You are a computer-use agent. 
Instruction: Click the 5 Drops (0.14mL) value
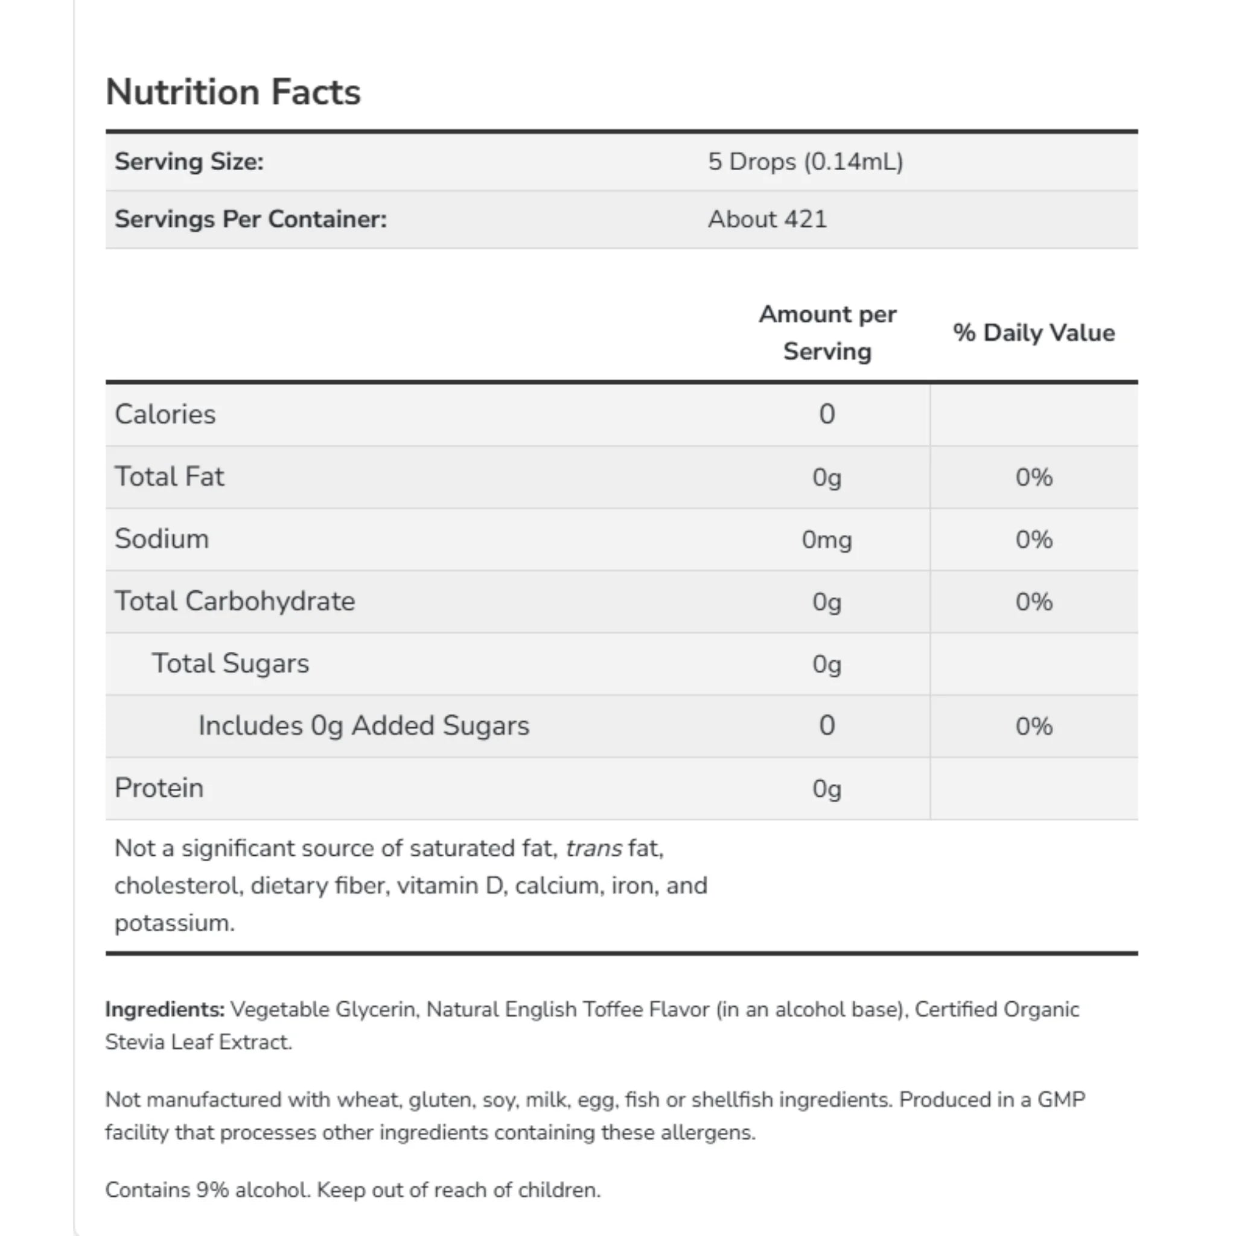pyautogui.click(x=806, y=161)
